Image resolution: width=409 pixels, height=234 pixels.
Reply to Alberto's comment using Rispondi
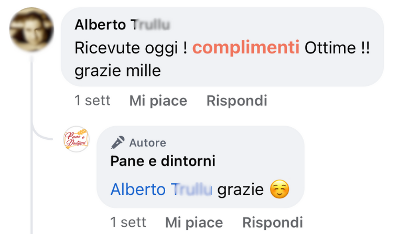236,101
